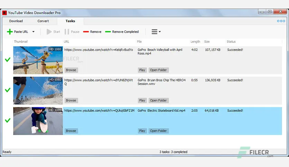Switch to the Convert tab
The image size is (289, 167).
click(x=43, y=21)
